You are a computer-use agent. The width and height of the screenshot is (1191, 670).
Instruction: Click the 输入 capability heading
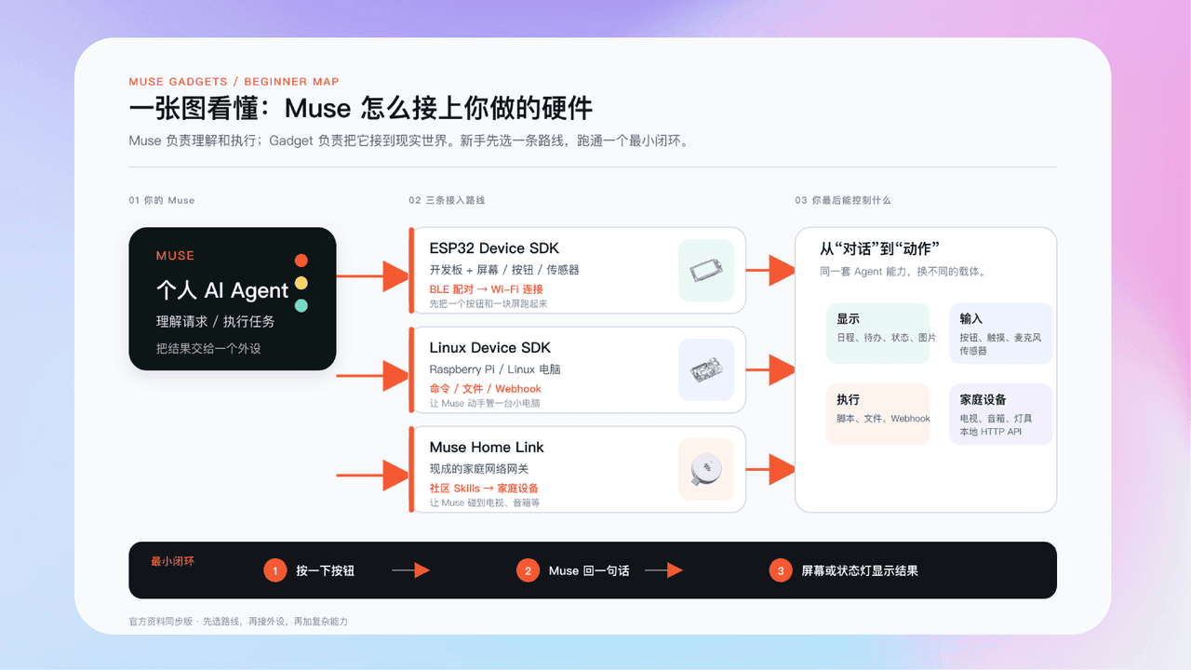tap(971, 319)
